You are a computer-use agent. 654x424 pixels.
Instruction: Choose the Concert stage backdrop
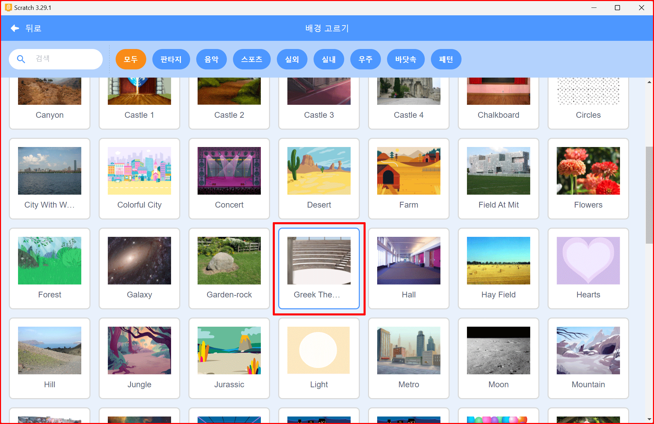[x=229, y=171]
